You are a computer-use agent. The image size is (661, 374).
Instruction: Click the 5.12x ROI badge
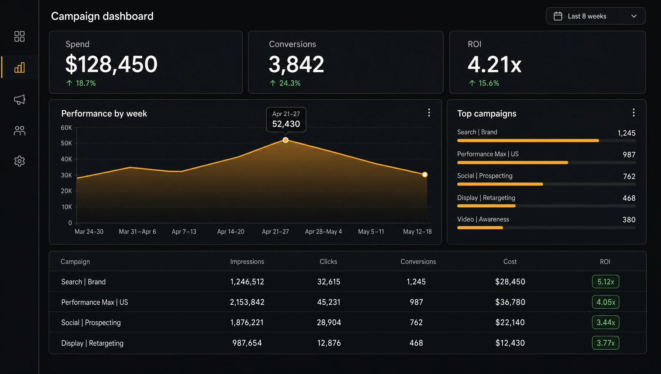click(605, 282)
